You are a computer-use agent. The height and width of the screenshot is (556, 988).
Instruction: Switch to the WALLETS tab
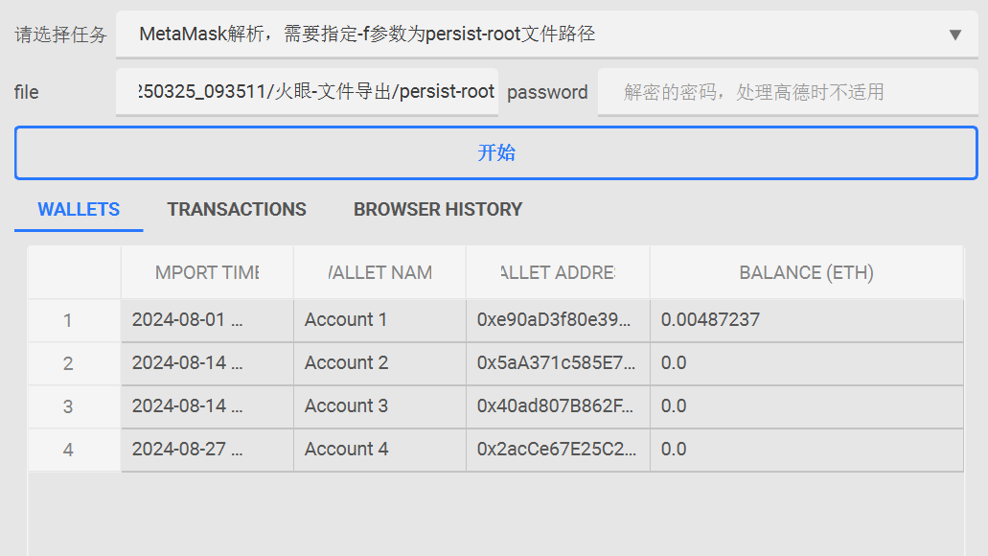coord(79,209)
